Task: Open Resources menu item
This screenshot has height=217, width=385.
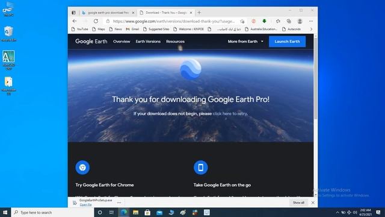Action: (175, 42)
